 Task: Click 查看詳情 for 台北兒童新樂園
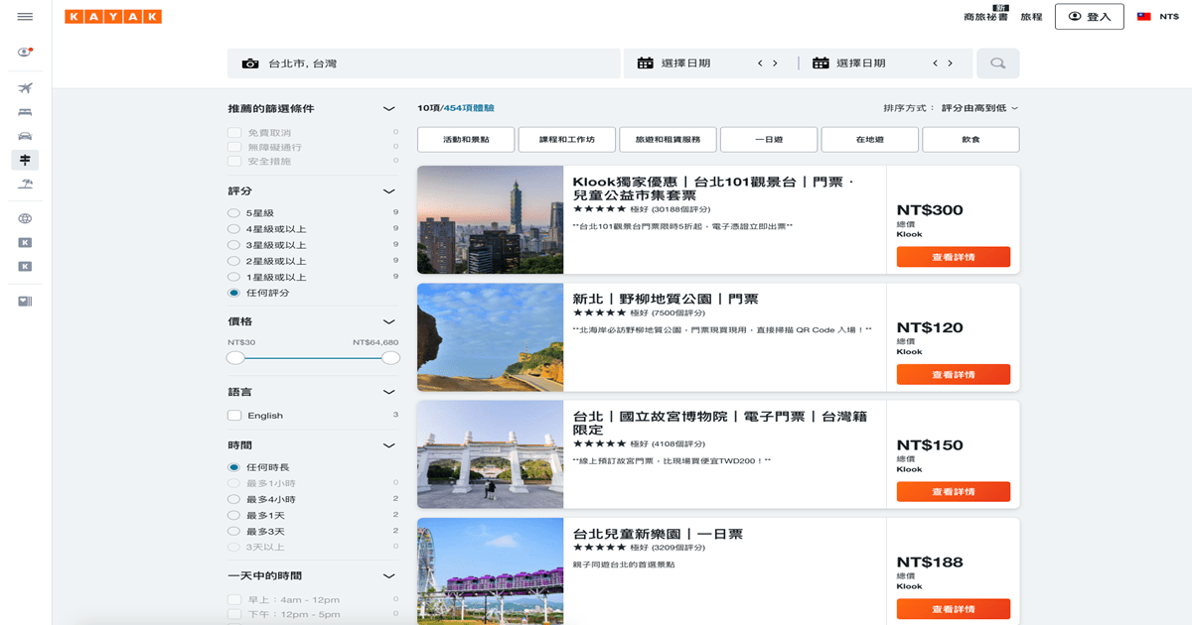click(x=954, y=609)
